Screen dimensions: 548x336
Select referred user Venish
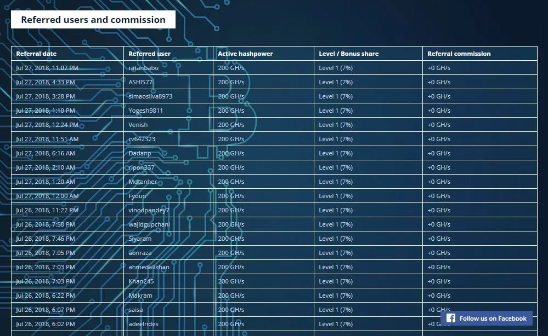click(x=138, y=125)
